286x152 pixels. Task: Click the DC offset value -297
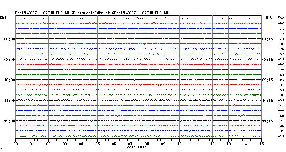point(281,49)
